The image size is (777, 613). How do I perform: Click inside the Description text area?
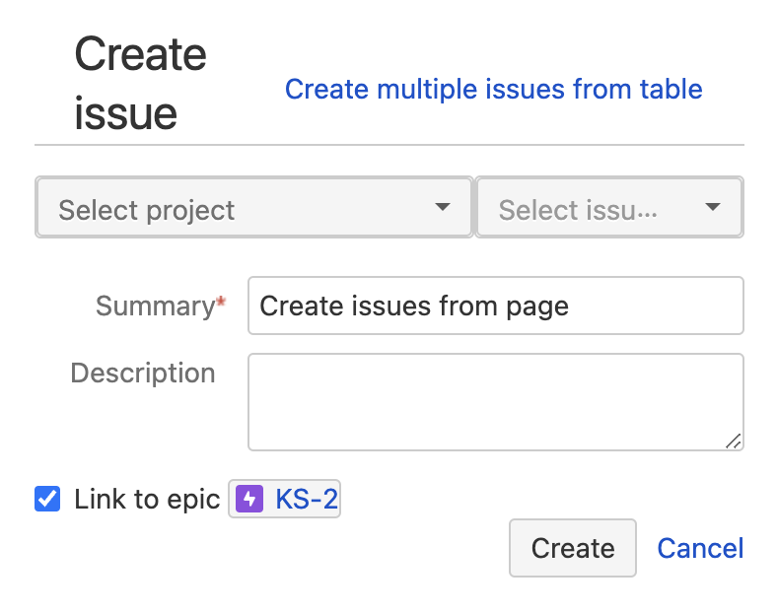pos(493,401)
